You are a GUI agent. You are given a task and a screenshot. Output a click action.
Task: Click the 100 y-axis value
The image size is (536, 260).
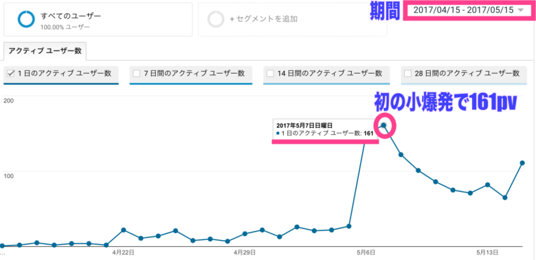pyautogui.click(x=8, y=176)
